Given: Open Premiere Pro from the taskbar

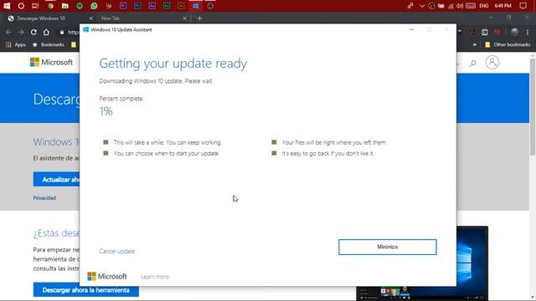Looking at the screenshot, I should 123,6.
